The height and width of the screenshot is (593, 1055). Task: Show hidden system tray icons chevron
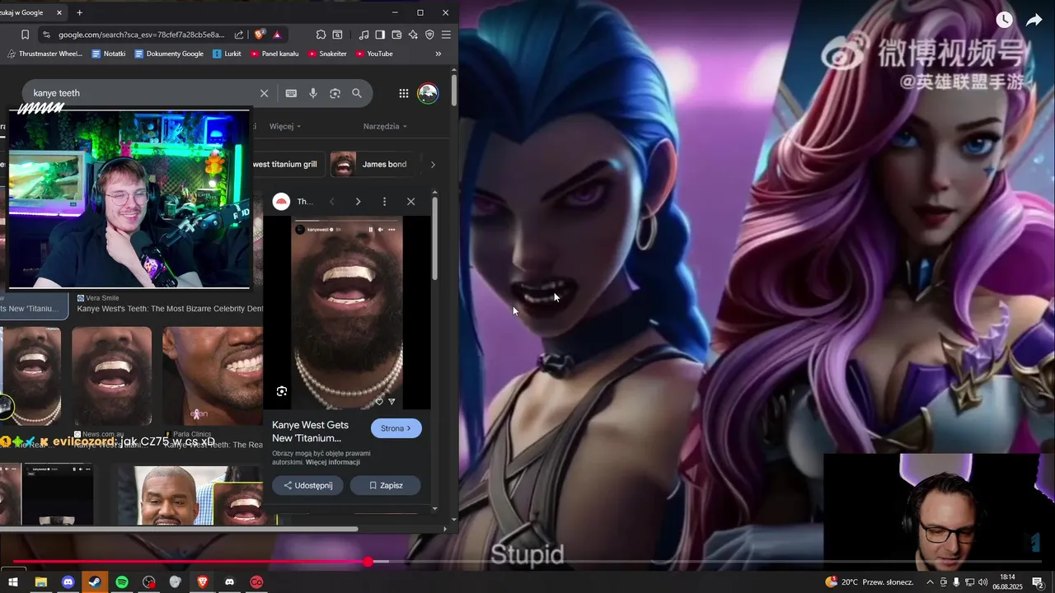(931, 581)
